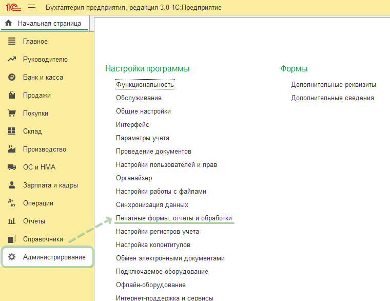Open Настройки работы с файлами
390x301 pixels.
coord(161,192)
